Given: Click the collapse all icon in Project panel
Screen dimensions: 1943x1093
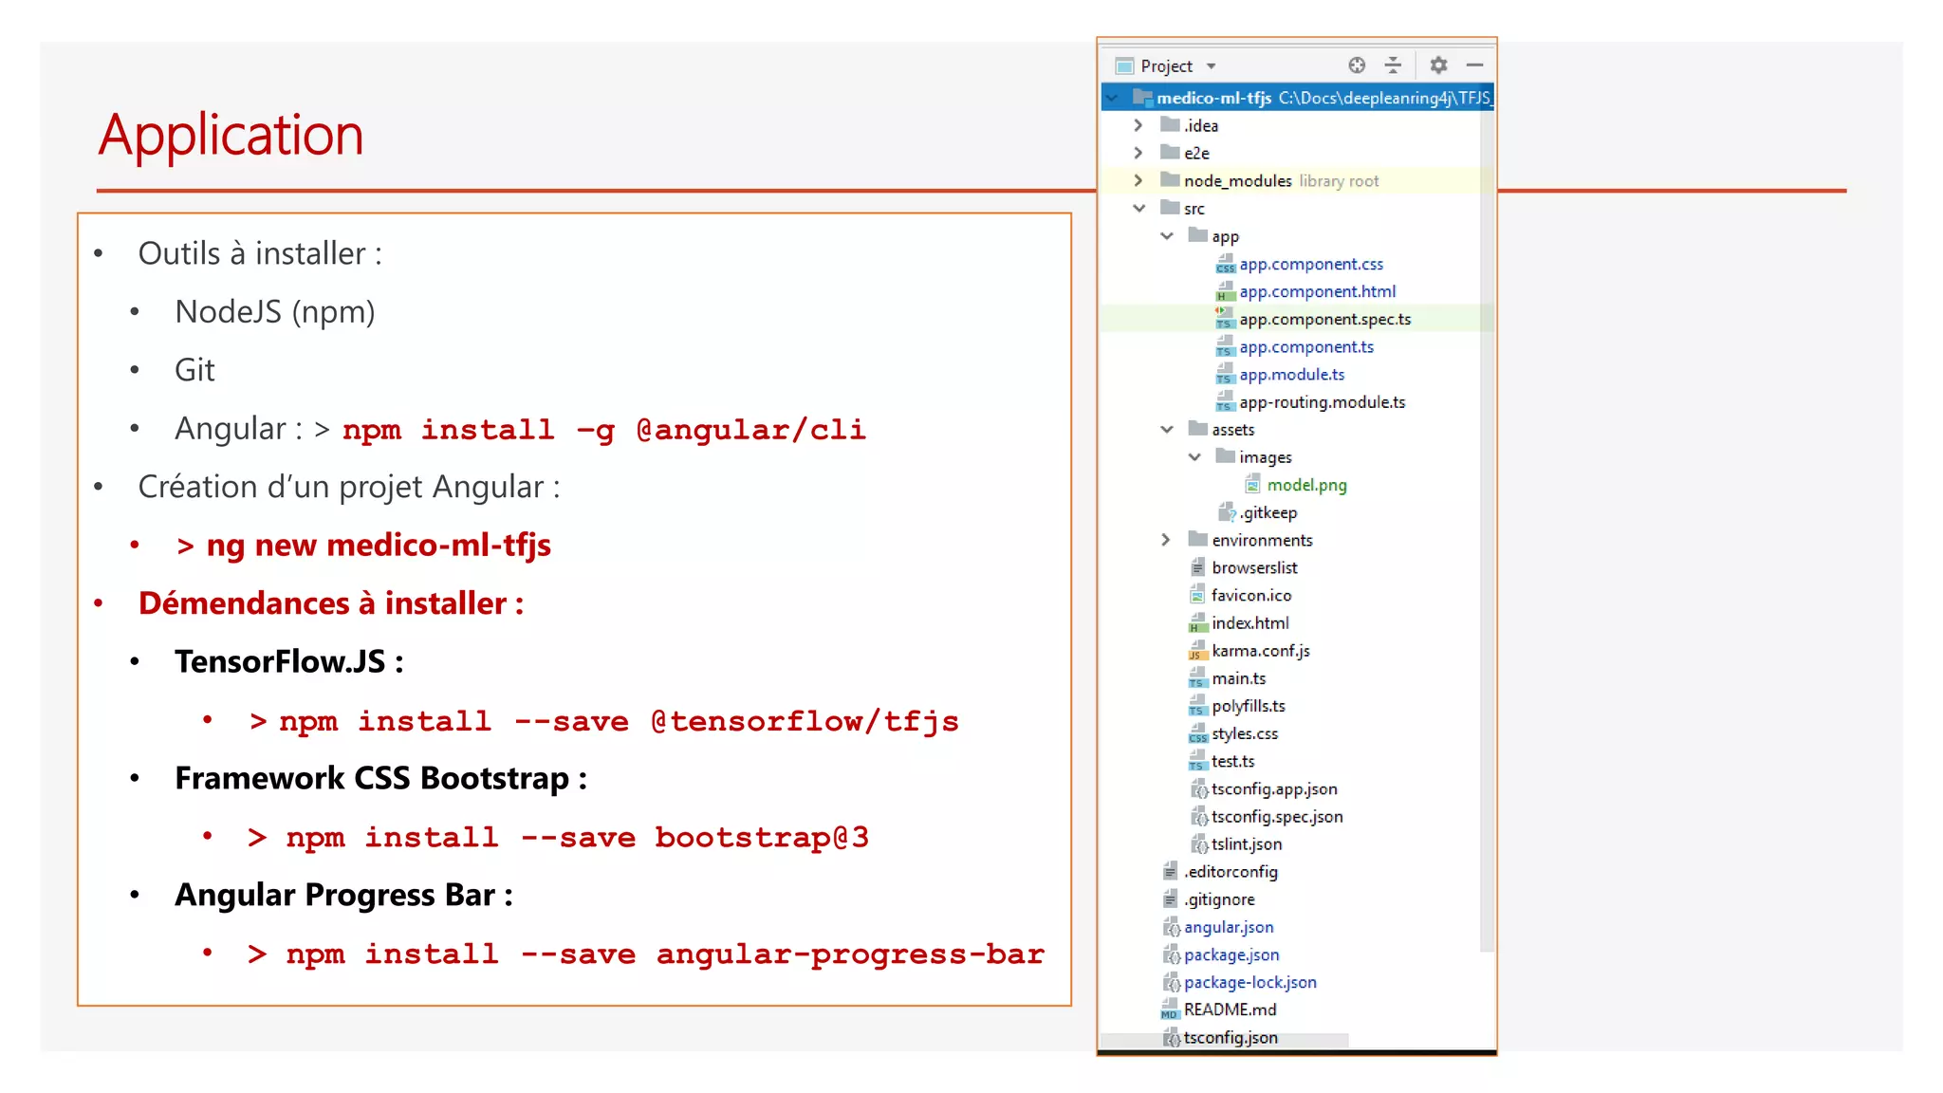Looking at the screenshot, I should coord(1393,65).
